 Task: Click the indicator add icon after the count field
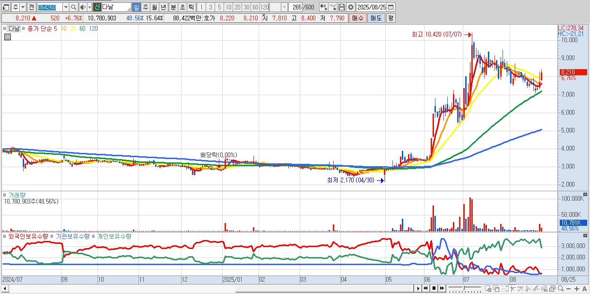point(323,7)
